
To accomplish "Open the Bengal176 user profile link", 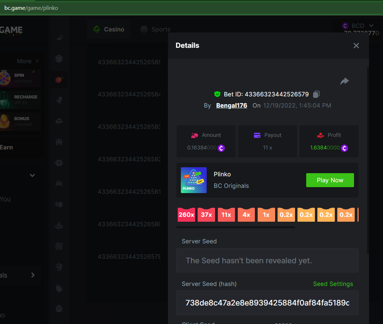I will tap(231, 105).
